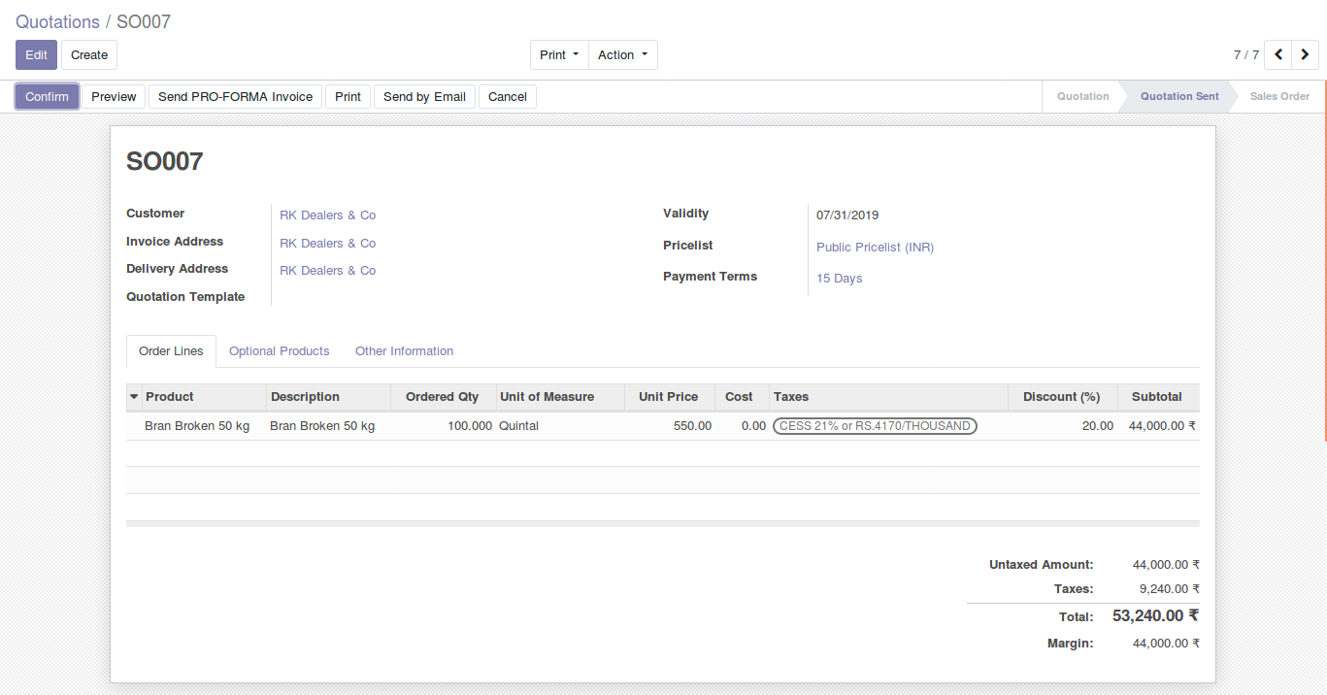Screen dimensions: 1327x695
Task: Open RK Dealers & Co customer link
Action: coord(327,215)
